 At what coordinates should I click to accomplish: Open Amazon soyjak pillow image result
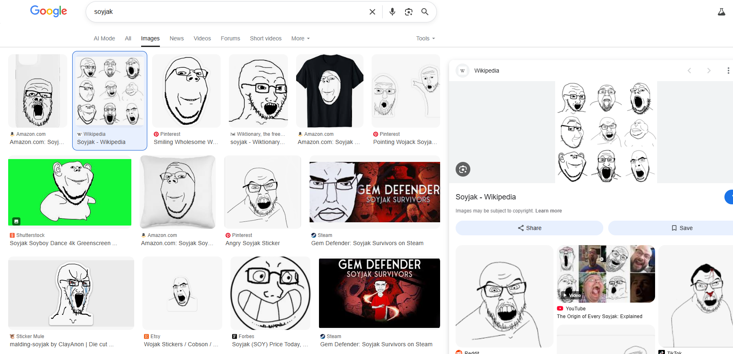[x=178, y=192]
